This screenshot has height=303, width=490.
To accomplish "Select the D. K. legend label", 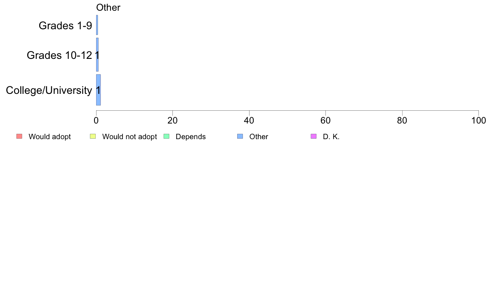I will [331, 137].
